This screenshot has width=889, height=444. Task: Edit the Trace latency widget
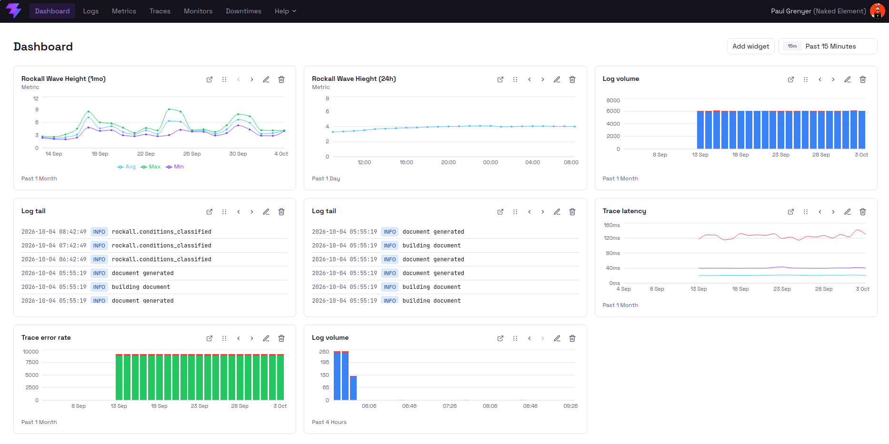point(848,212)
